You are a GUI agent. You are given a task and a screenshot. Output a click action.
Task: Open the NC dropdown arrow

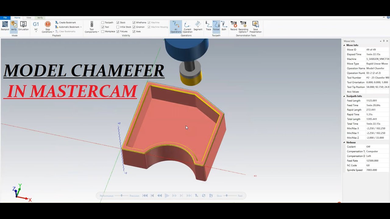click(36, 32)
